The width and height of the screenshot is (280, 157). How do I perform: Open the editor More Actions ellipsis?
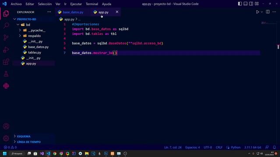[274, 12]
